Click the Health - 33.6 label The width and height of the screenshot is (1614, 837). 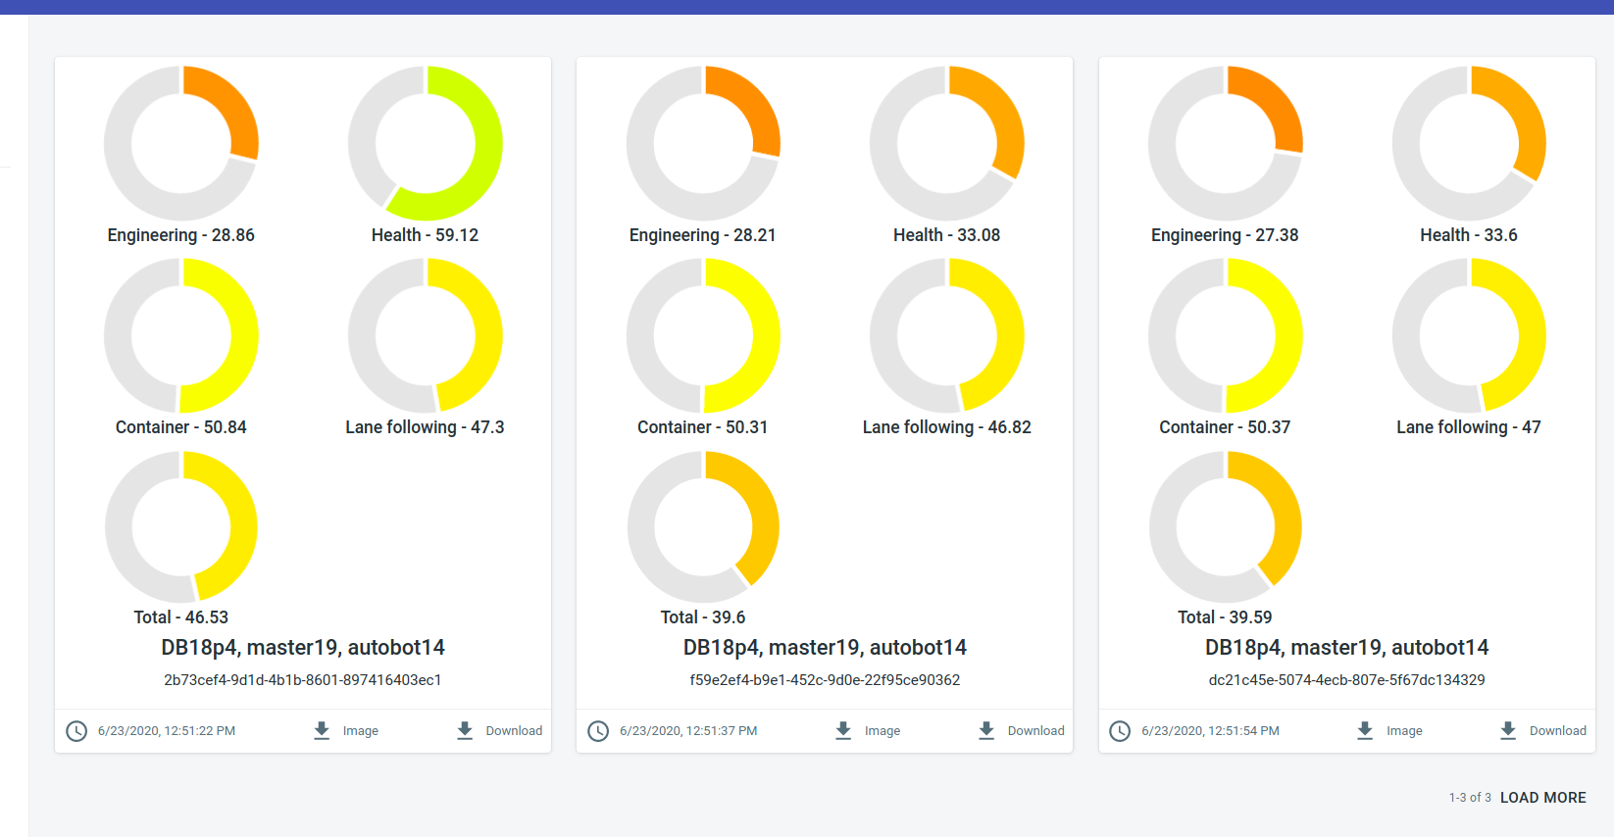(1469, 235)
